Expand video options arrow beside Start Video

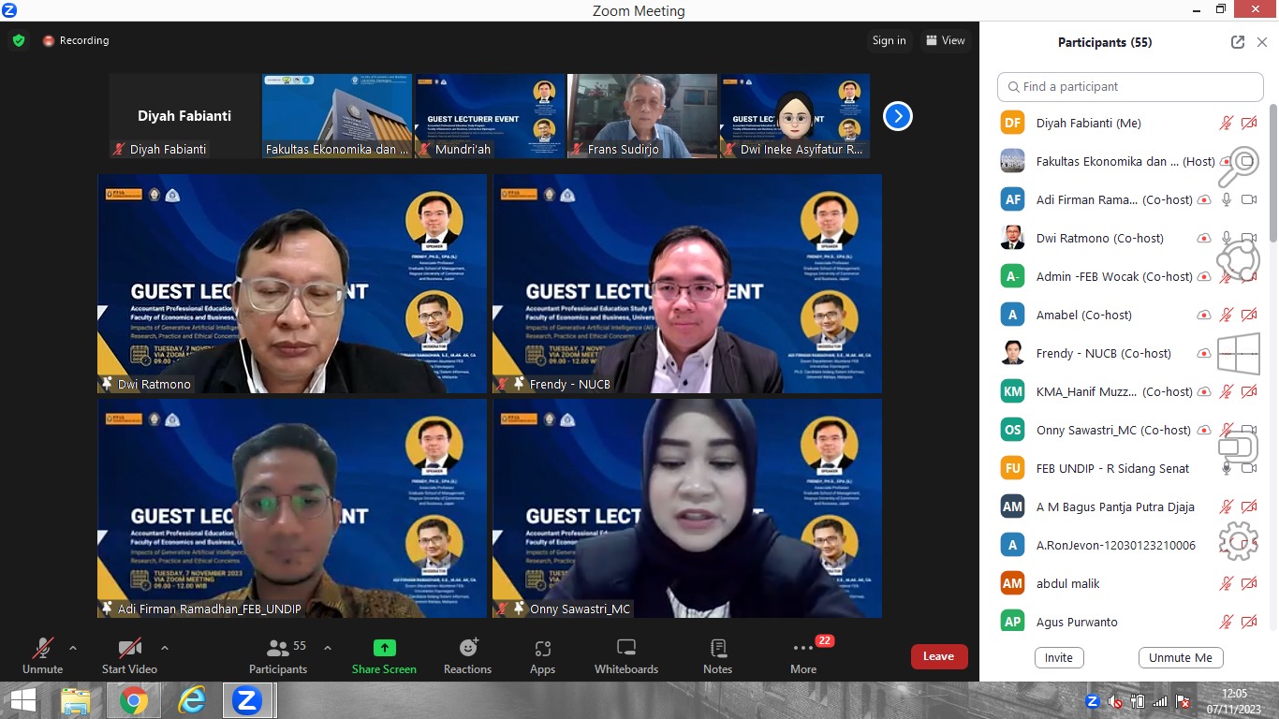click(x=165, y=648)
